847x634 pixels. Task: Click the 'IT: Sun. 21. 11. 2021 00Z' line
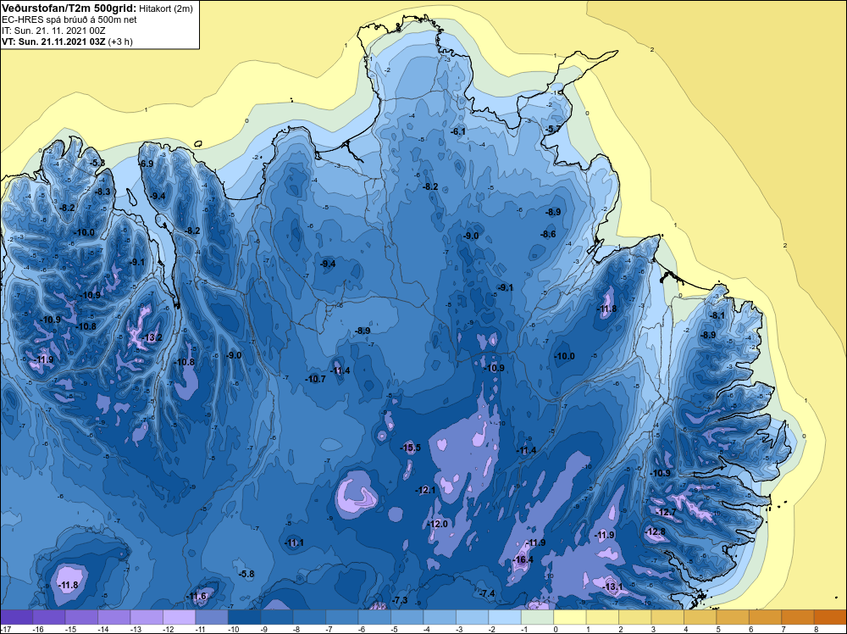pyautogui.click(x=53, y=31)
